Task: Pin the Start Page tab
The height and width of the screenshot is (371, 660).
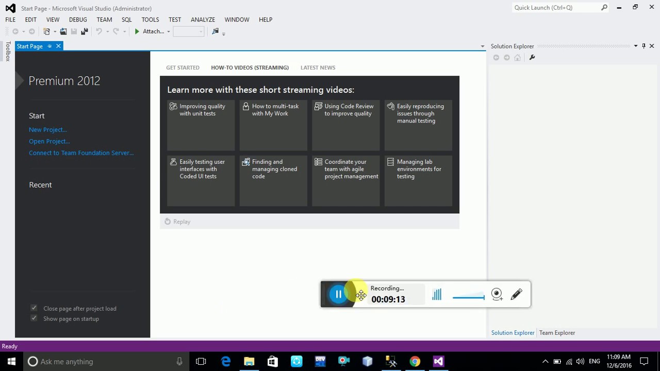Action: [x=49, y=46]
